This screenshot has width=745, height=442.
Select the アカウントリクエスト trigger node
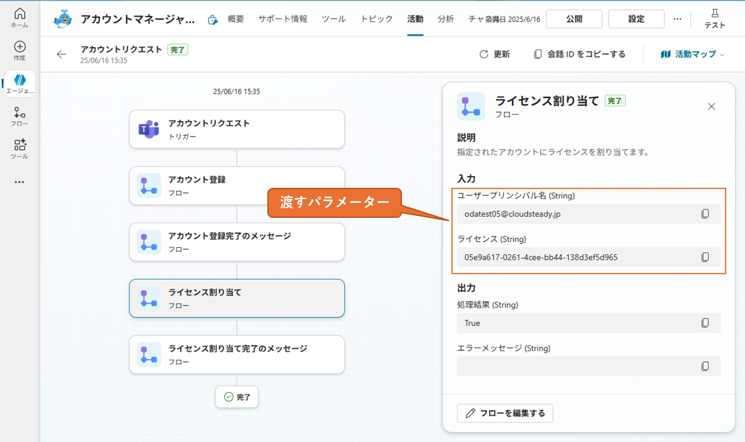tap(237, 129)
